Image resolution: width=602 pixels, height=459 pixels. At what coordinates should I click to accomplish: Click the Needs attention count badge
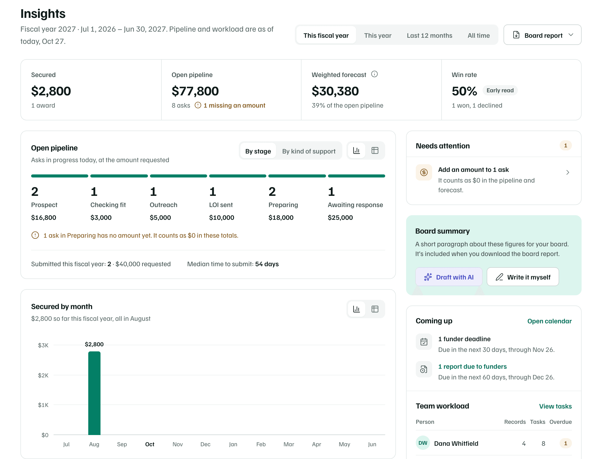pos(565,146)
